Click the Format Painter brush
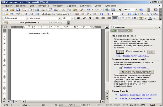This screenshot has height=107, width=163. pos(81,10)
